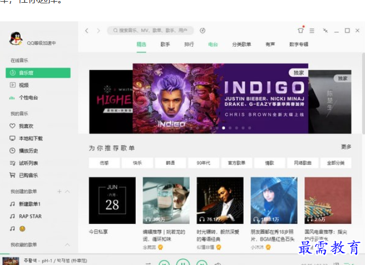Filter playlists by 官方歌单 tag
Image resolution: width=365 pixels, height=265 pixels.
236,163
